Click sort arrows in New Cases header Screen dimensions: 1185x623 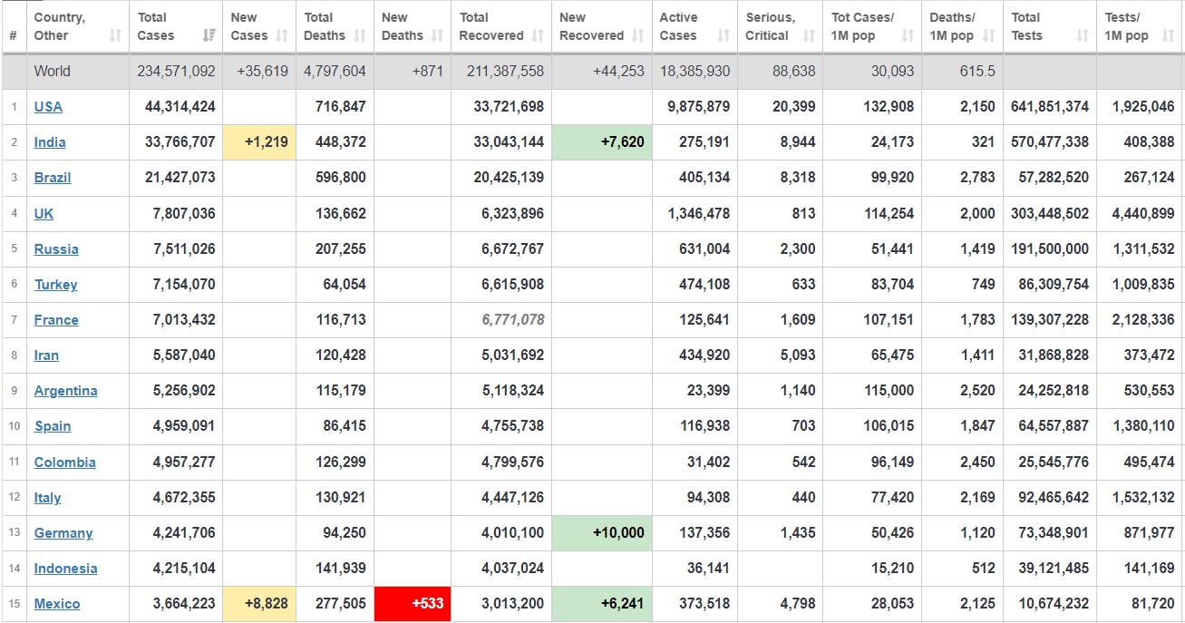282,36
